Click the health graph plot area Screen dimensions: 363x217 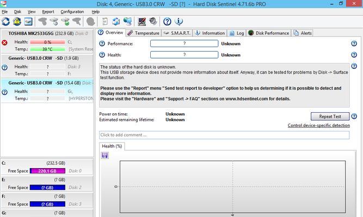click(x=232, y=187)
